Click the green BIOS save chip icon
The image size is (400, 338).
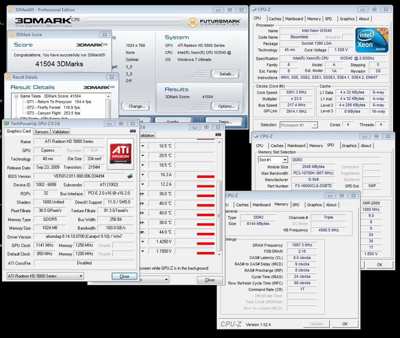point(130,176)
